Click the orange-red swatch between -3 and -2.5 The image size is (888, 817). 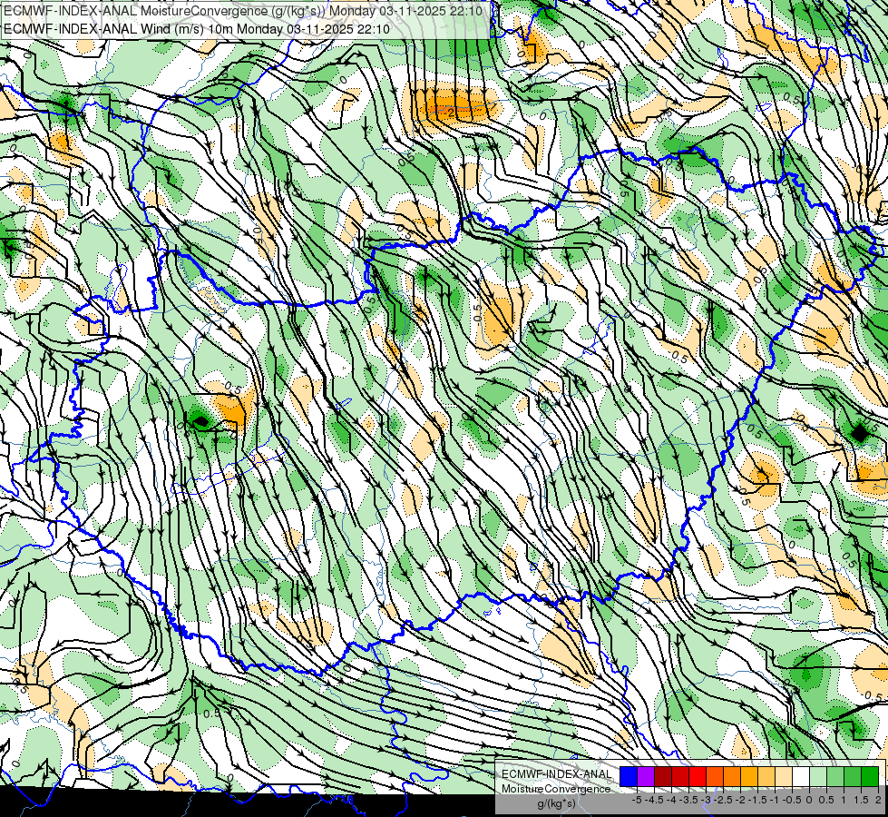715,776
